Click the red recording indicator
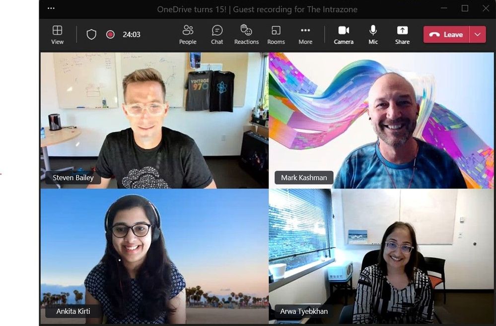 pyautogui.click(x=110, y=34)
